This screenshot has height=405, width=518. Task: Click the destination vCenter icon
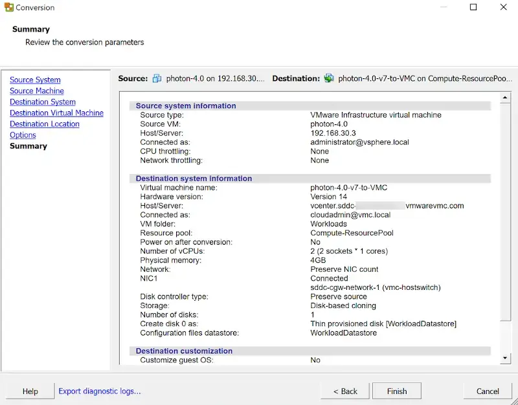[x=329, y=78]
